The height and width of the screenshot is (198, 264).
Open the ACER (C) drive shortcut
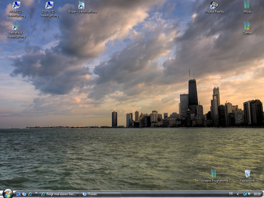click(x=16, y=5)
